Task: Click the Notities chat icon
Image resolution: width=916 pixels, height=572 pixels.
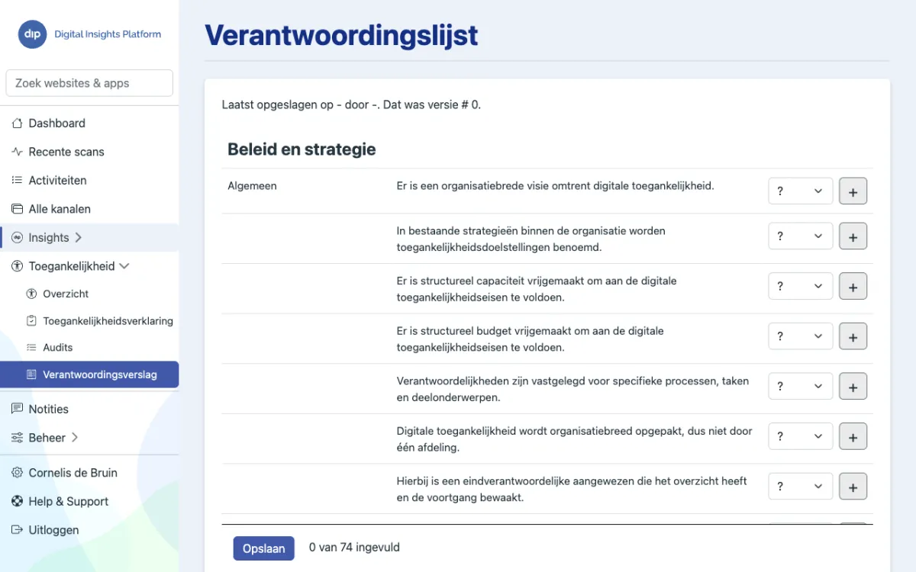Action: pos(17,409)
